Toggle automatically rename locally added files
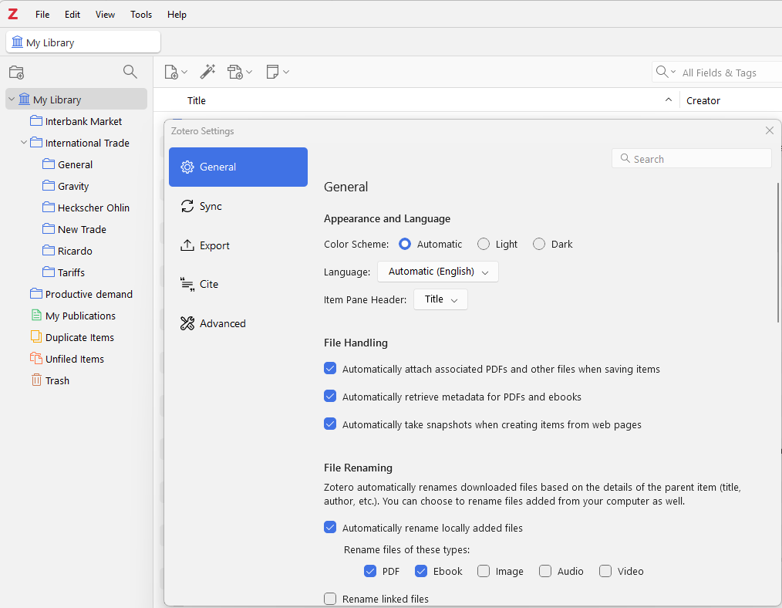 click(330, 528)
